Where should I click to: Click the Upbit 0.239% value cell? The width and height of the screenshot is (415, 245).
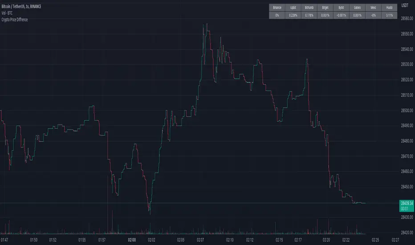[x=293, y=15]
